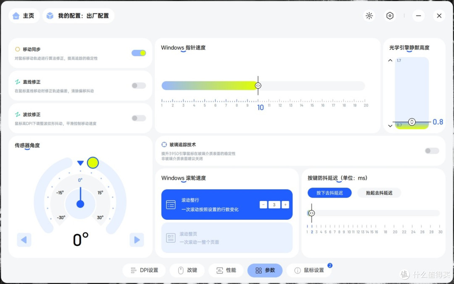Image resolution: width=454 pixels, height=284 pixels.
Task: Decrease scroll lines with minus button
Action: [x=263, y=205]
